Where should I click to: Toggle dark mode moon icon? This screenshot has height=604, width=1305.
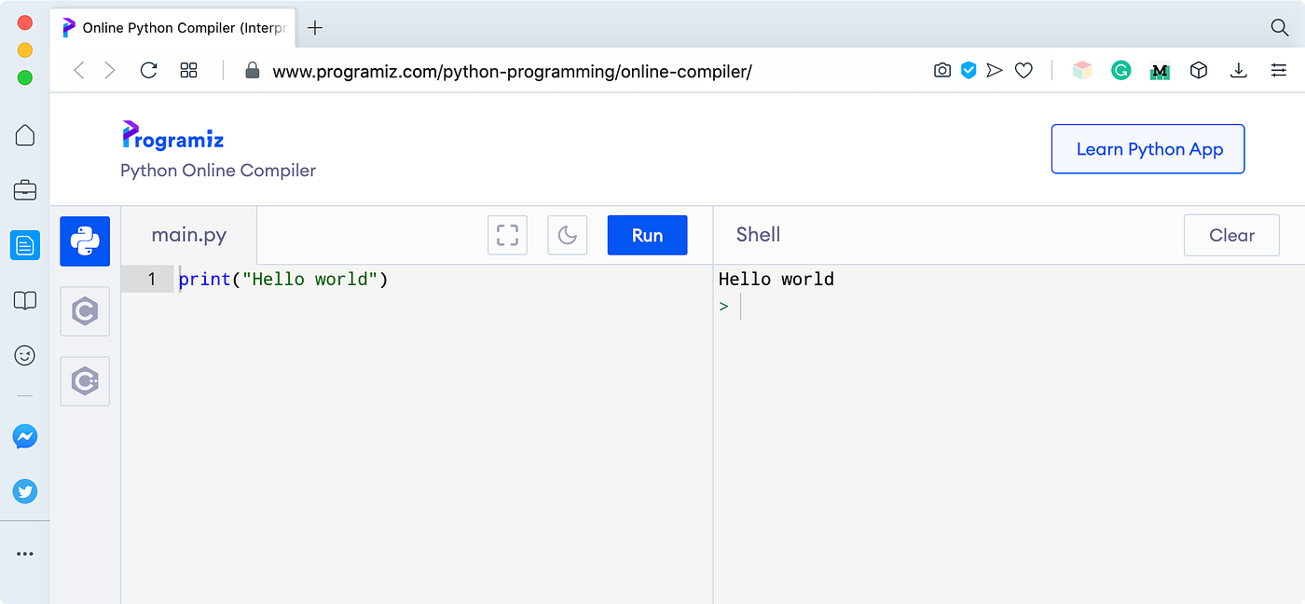click(568, 235)
